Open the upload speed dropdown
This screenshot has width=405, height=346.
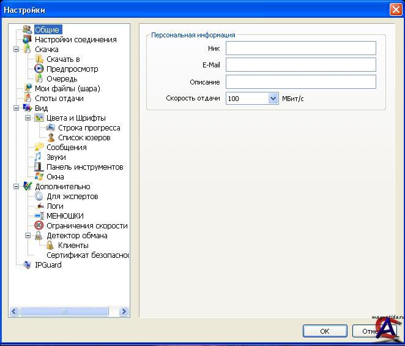273,98
